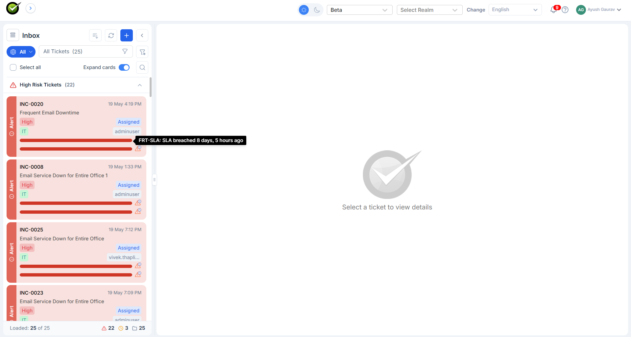The width and height of the screenshot is (631, 337).
Task: Click 19 May 7:09 PM timestamp
Action: [125, 293]
